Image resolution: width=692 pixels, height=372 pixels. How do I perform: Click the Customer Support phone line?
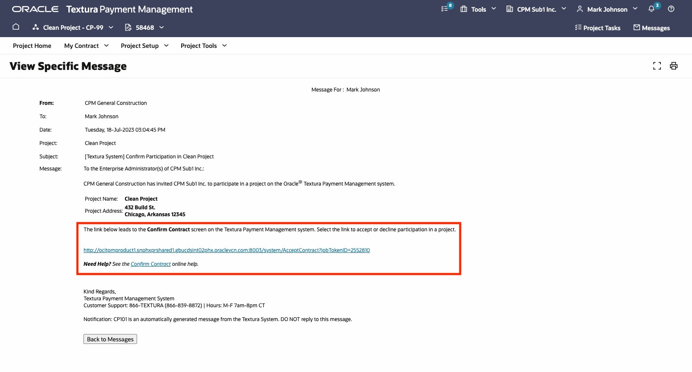[174, 306]
